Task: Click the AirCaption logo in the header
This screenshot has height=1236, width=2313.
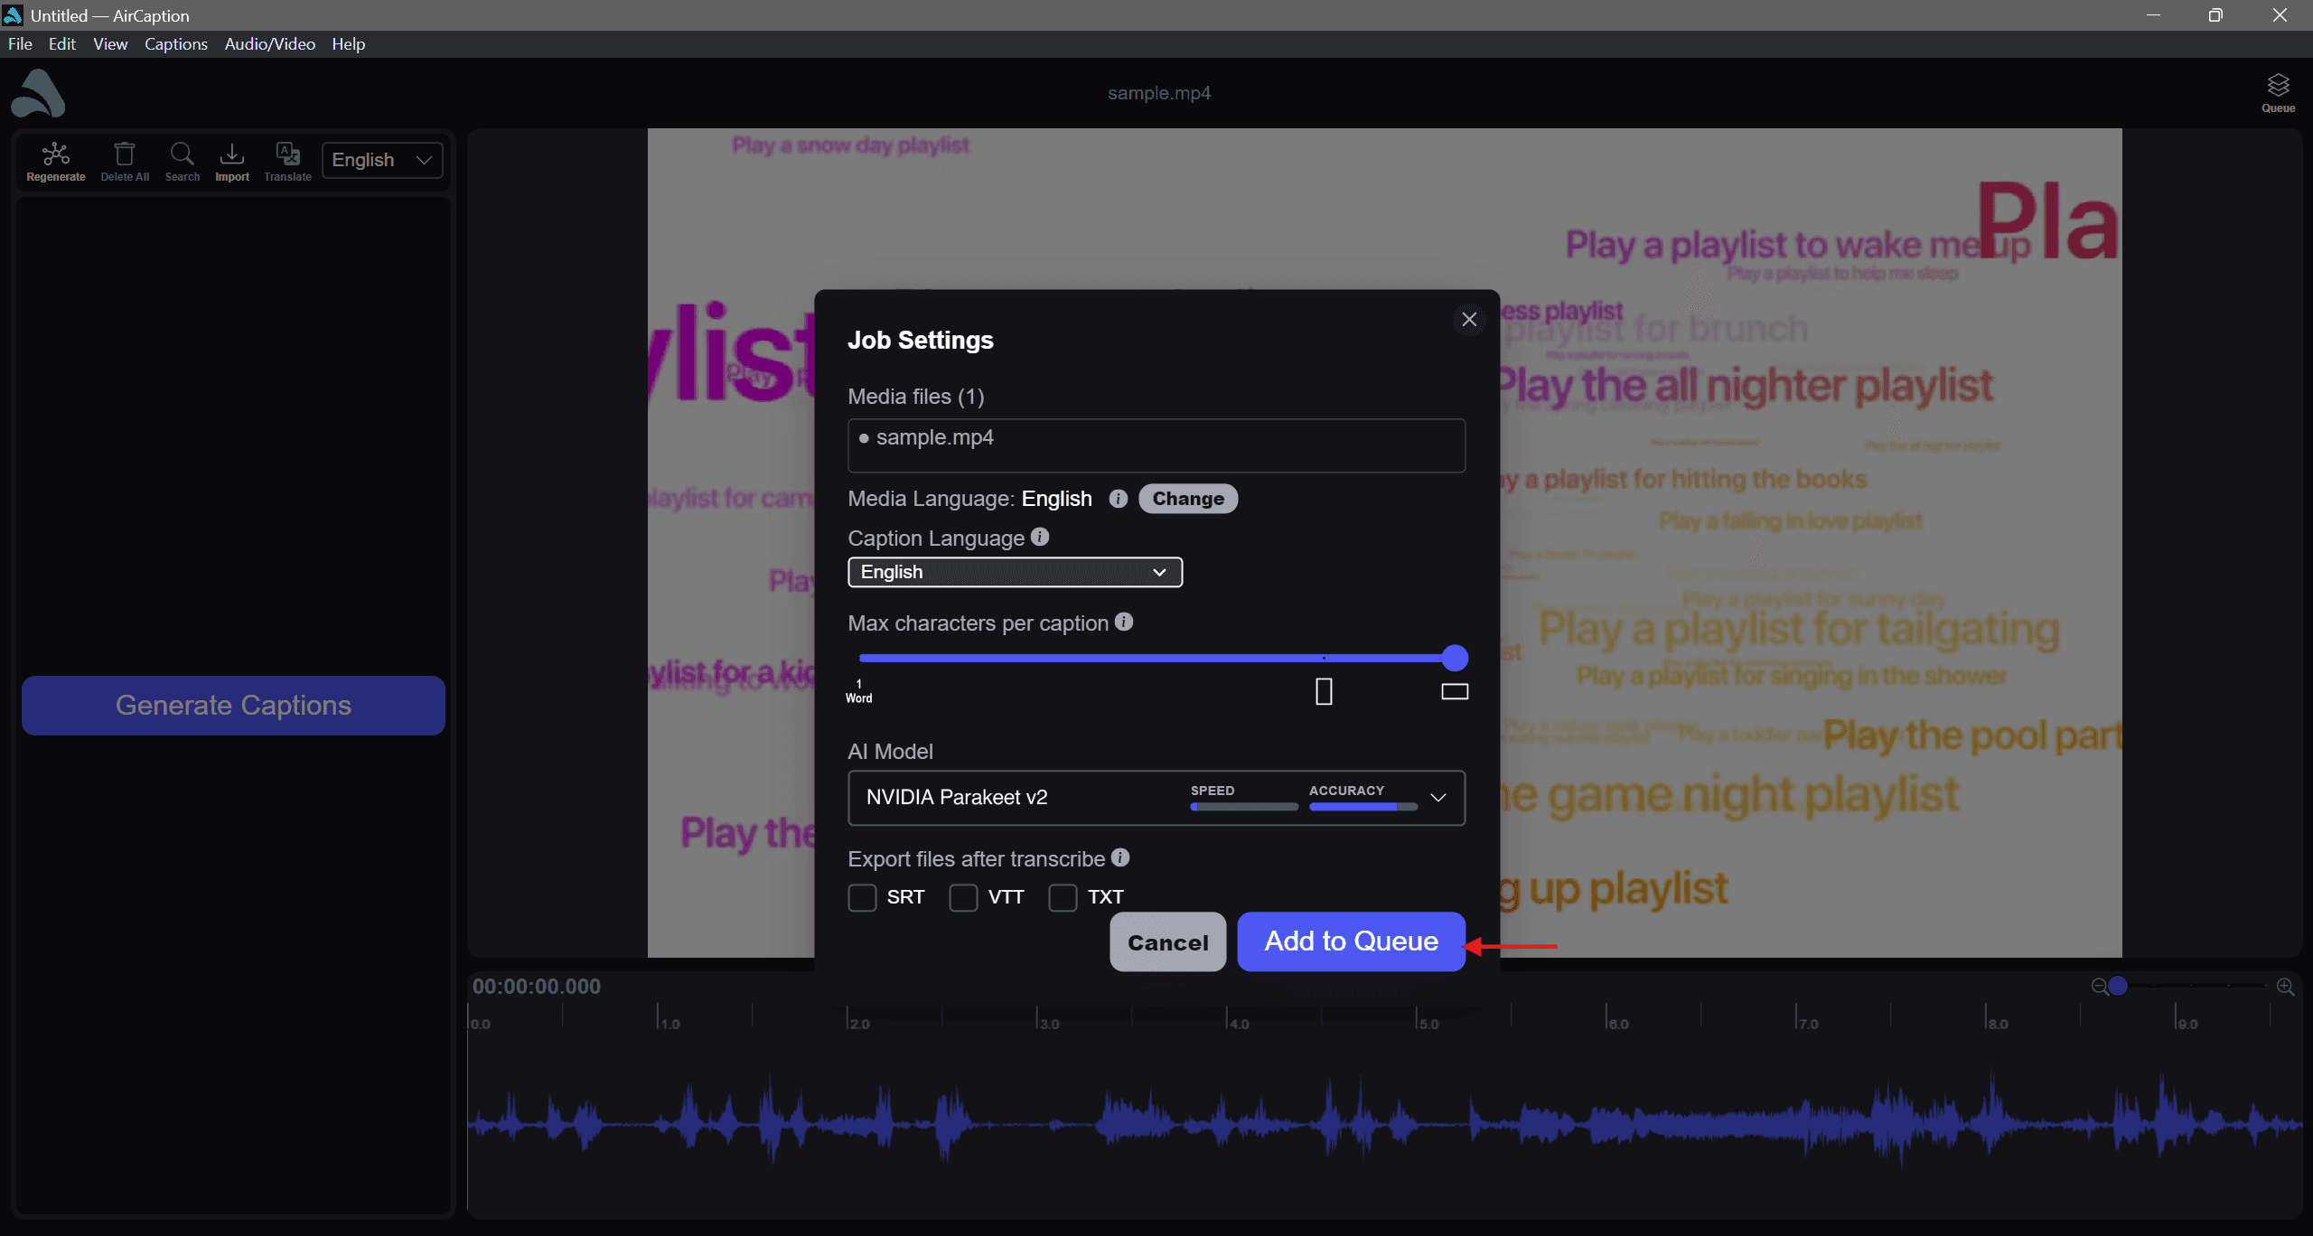Action: click(38, 93)
